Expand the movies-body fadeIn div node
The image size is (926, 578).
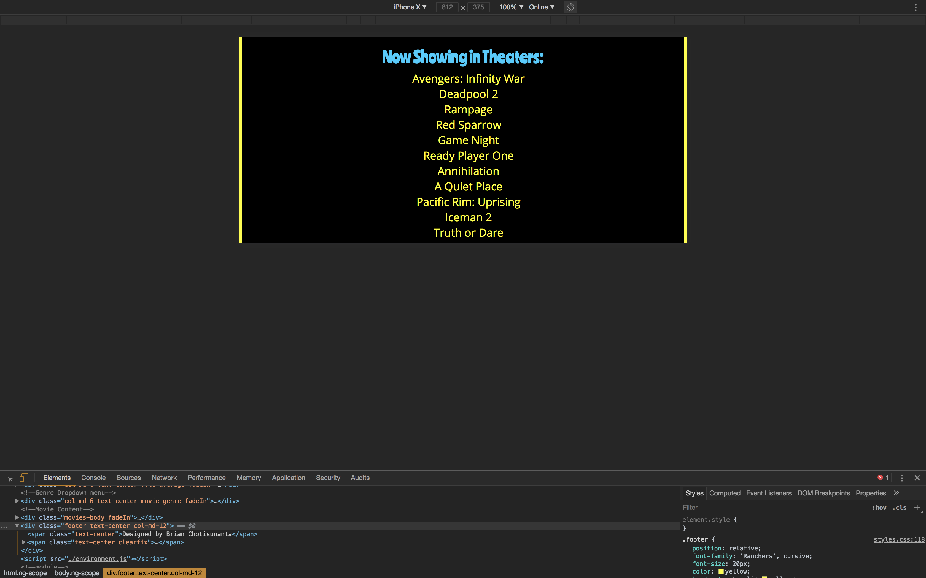(x=17, y=517)
